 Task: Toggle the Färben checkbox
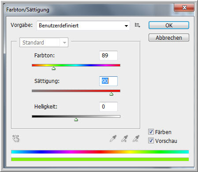tap(151, 132)
